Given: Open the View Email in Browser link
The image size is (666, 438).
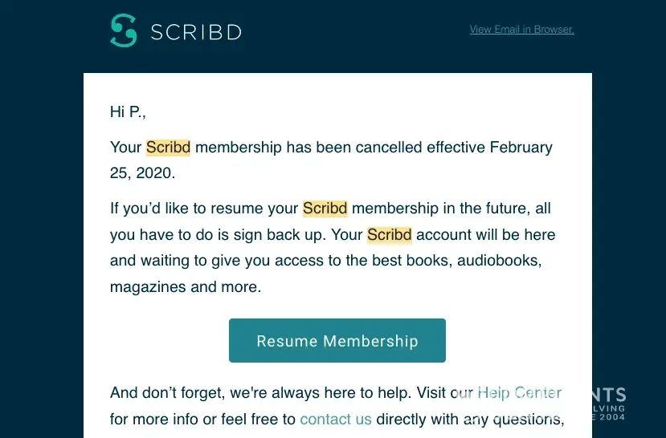Looking at the screenshot, I should [x=521, y=30].
